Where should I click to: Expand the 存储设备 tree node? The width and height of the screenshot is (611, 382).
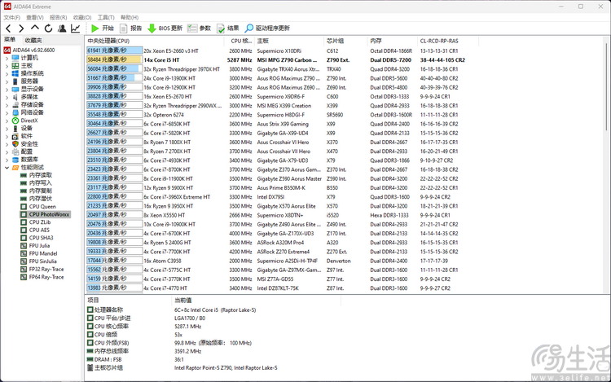[7, 105]
